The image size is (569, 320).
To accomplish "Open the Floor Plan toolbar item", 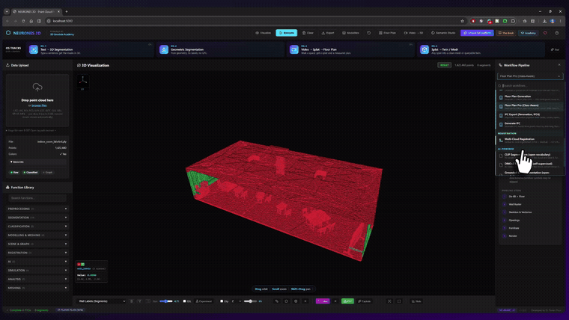I will (387, 33).
